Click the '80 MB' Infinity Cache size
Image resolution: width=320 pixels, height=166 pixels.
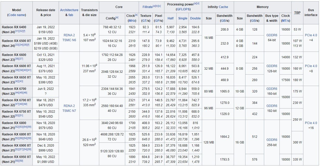coord(209,91)
